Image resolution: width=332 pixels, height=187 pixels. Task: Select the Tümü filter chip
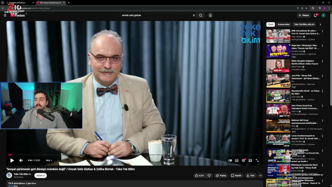tap(271, 24)
